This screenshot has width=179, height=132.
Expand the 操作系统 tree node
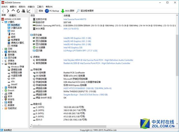(3, 52)
